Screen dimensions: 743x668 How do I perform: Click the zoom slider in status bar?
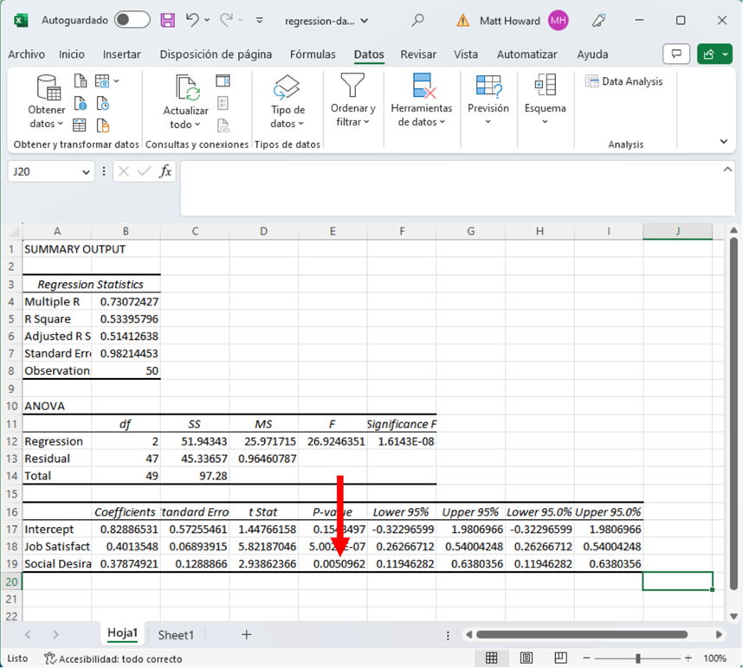[x=638, y=658]
